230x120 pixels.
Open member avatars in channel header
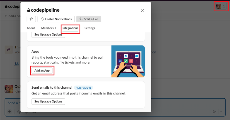point(221,6)
